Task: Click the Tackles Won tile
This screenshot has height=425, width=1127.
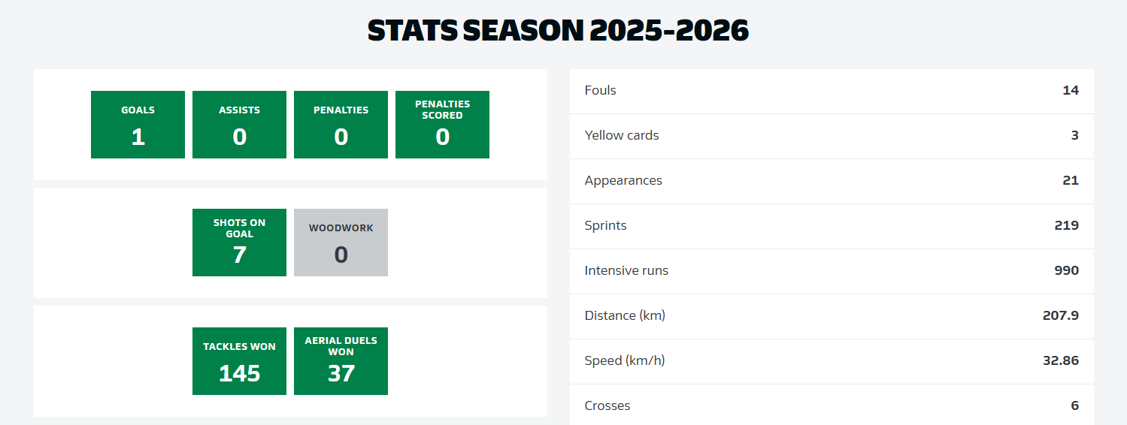Action: tap(239, 361)
